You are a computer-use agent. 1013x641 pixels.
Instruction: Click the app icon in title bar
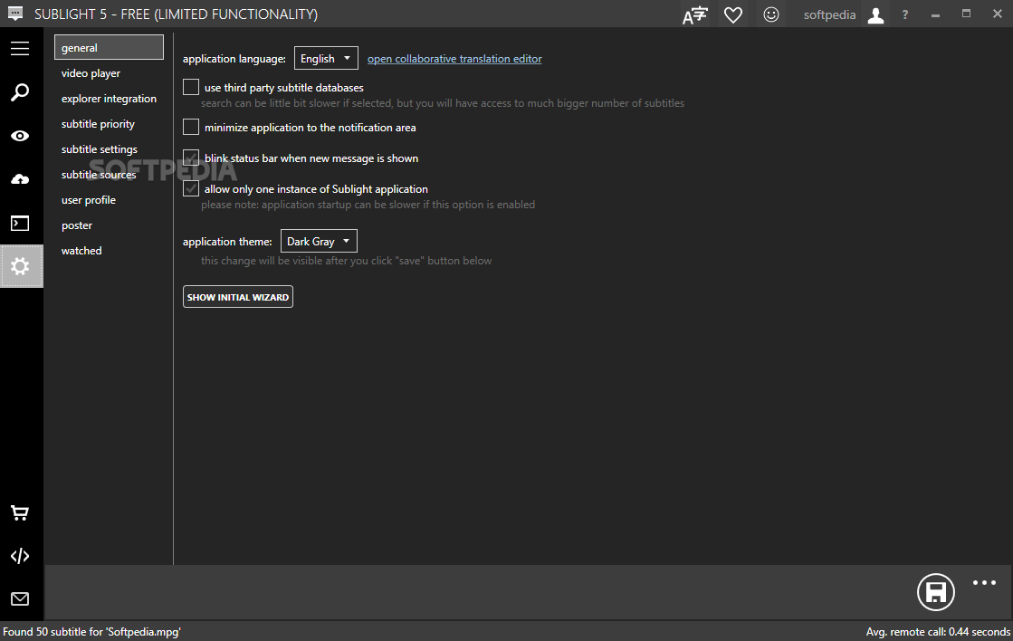pos(14,13)
